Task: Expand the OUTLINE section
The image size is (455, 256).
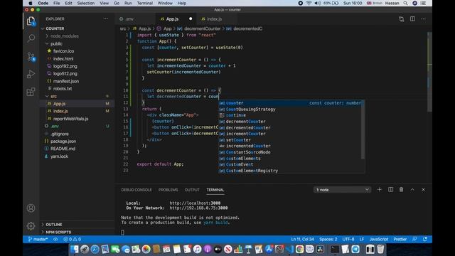Action: [54, 225]
